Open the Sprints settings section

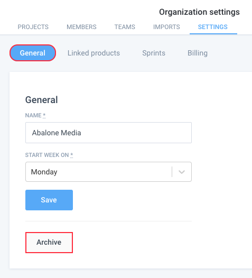tap(154, 53)
